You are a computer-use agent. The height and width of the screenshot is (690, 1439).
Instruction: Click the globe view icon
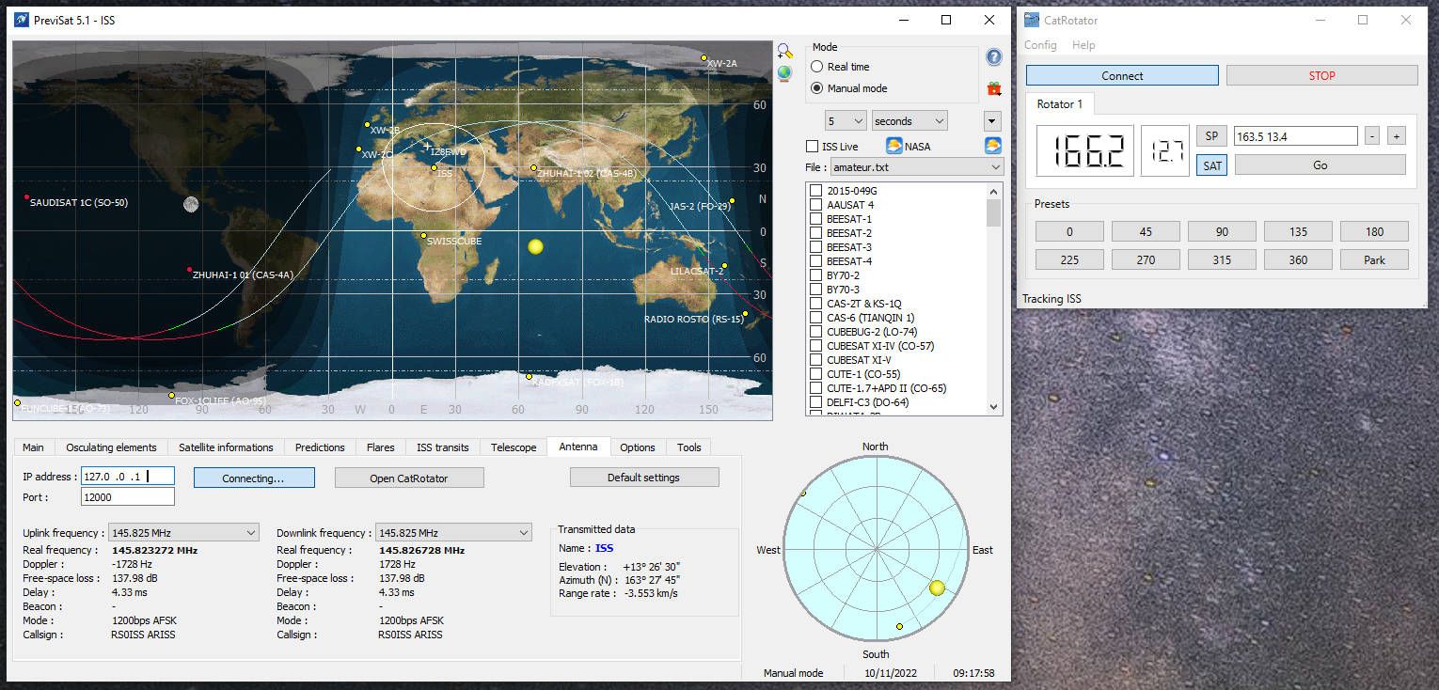click(784, 73)
